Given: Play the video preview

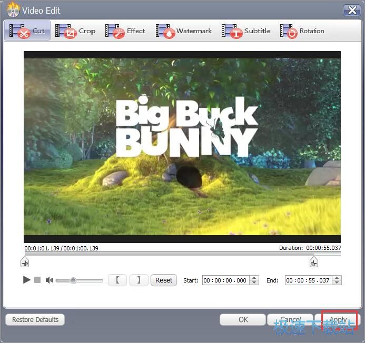Looking at the screenshot, I should coord(26,280).
